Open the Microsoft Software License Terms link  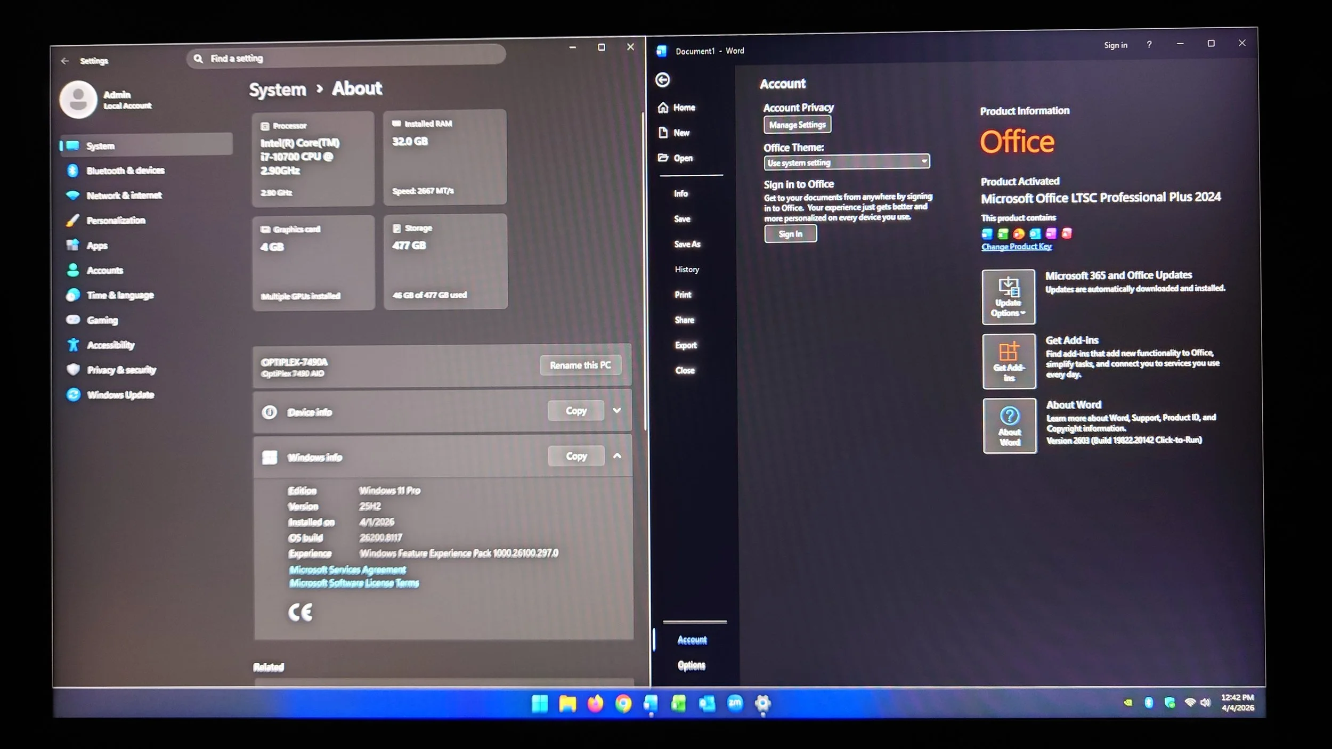tap(354, 583)
